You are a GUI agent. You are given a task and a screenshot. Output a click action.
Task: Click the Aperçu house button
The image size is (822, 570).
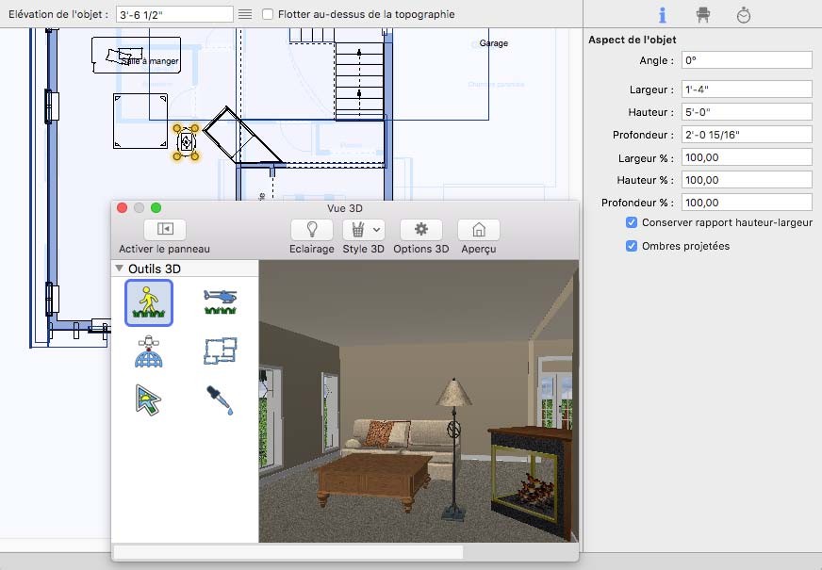click(478, 229)
